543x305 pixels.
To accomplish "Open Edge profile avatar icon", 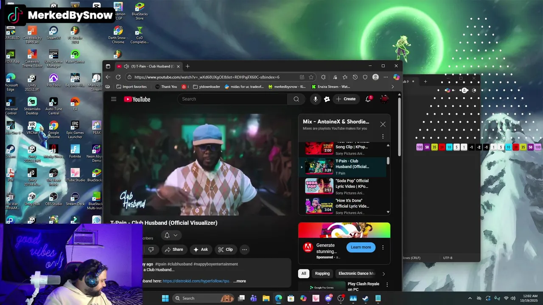I will (x=375, y=77).
